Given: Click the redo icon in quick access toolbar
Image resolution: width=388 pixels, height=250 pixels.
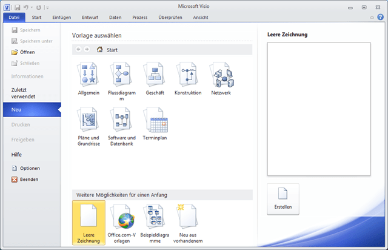Looking at the screenshot, I should coord(39,7).
